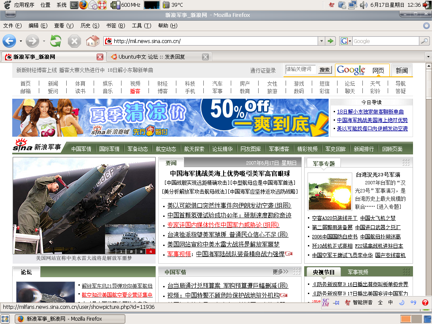Viewport: 432px width, 324px height.
Task: Click the 39°C temperature sensor applet
Action: click(173, 5)
